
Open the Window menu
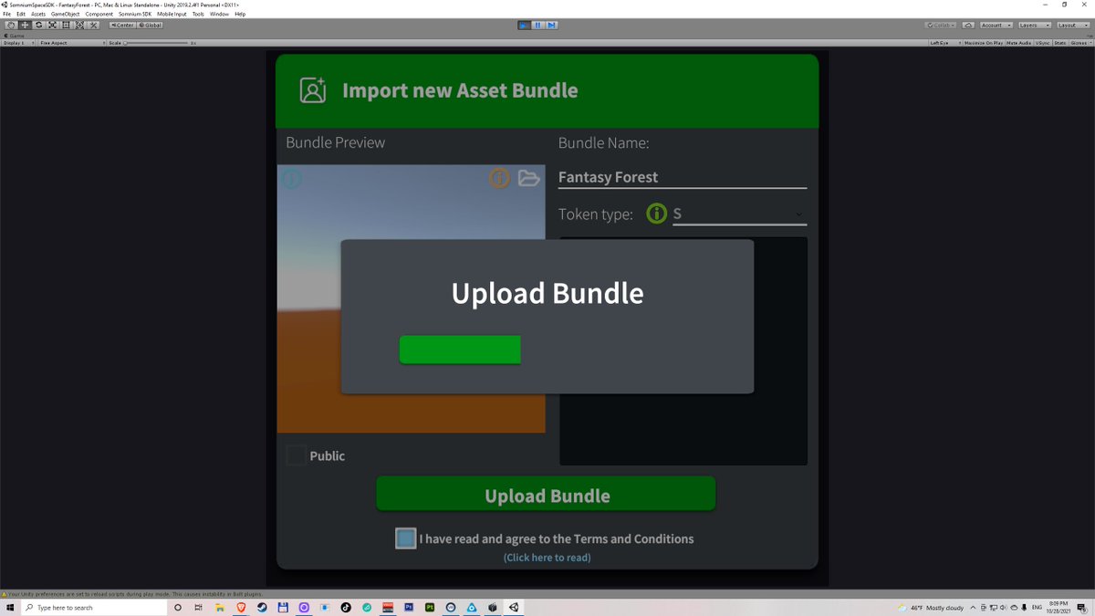[219, 14]
